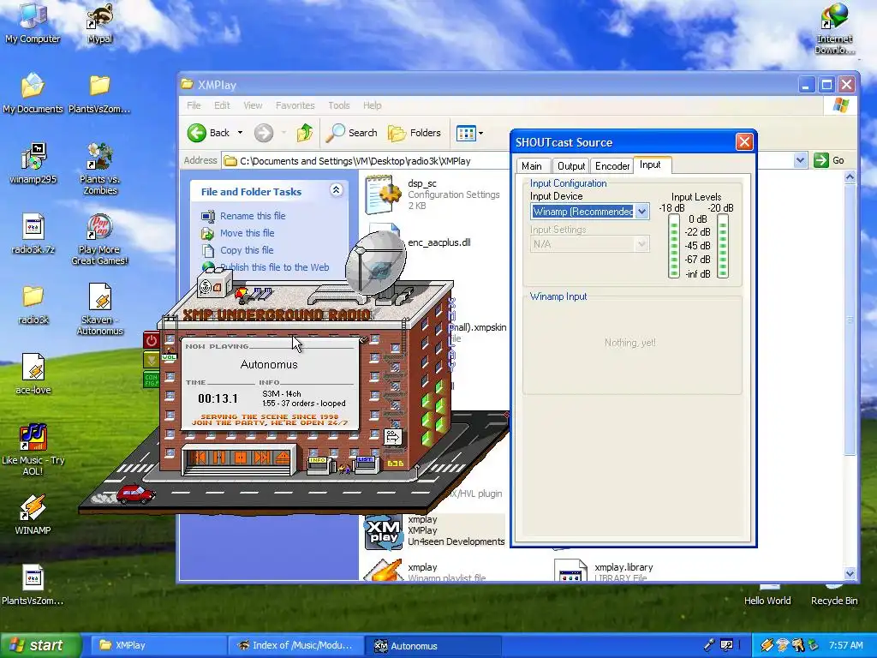Click the yellow down-arrow minimize button on XMPlay
This screenshot has width=877, height=658.
point(151,360)
